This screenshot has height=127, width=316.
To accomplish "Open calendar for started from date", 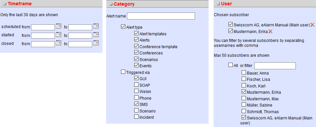I will pyautogui.click(x=59, y=34).
